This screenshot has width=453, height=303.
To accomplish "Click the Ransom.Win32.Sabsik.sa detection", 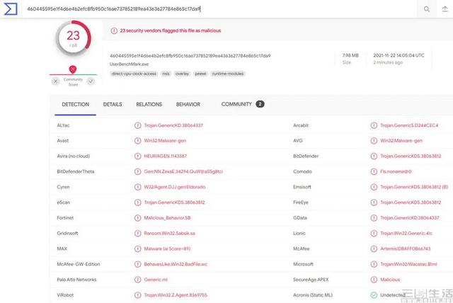I will pyautogui.click(x=170, y=234).
